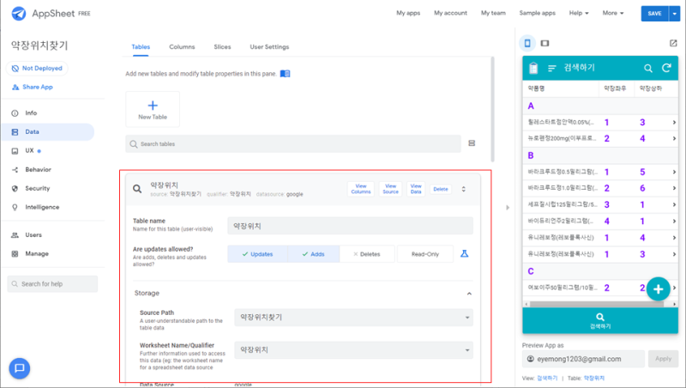Add a New Table

[x=153, y=110]
